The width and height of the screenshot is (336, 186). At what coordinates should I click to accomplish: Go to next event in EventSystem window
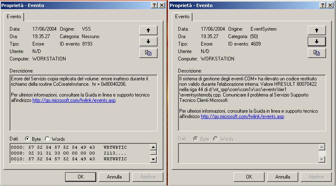click(x=317, y=41)
